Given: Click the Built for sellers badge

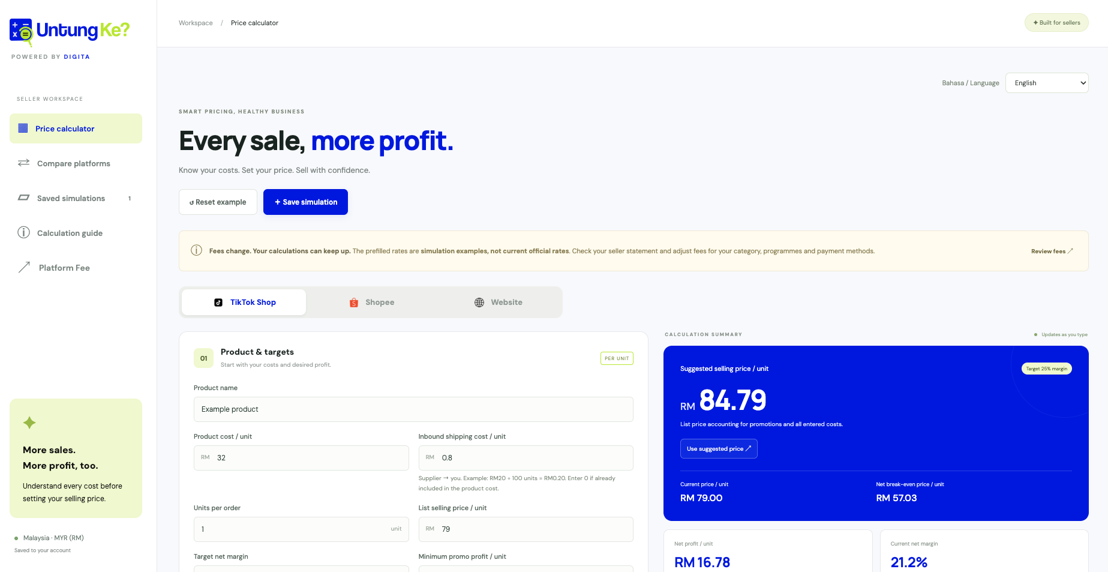Looking at the screenshot, I should pos(1056,23).
